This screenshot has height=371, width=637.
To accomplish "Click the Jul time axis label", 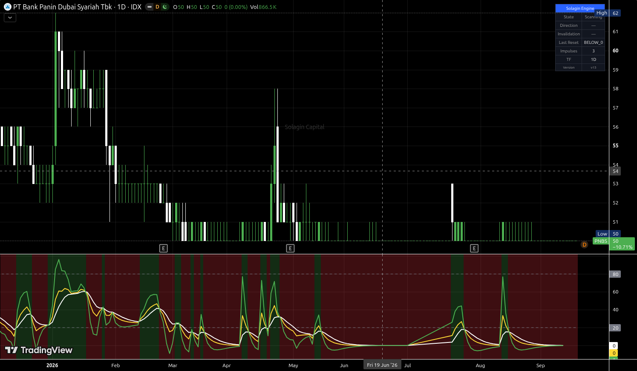I will pos(408,365).
